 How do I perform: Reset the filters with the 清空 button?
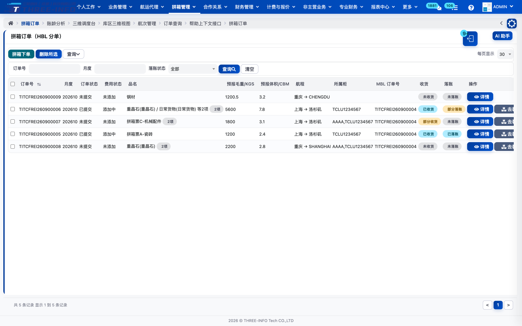point(250,69)
